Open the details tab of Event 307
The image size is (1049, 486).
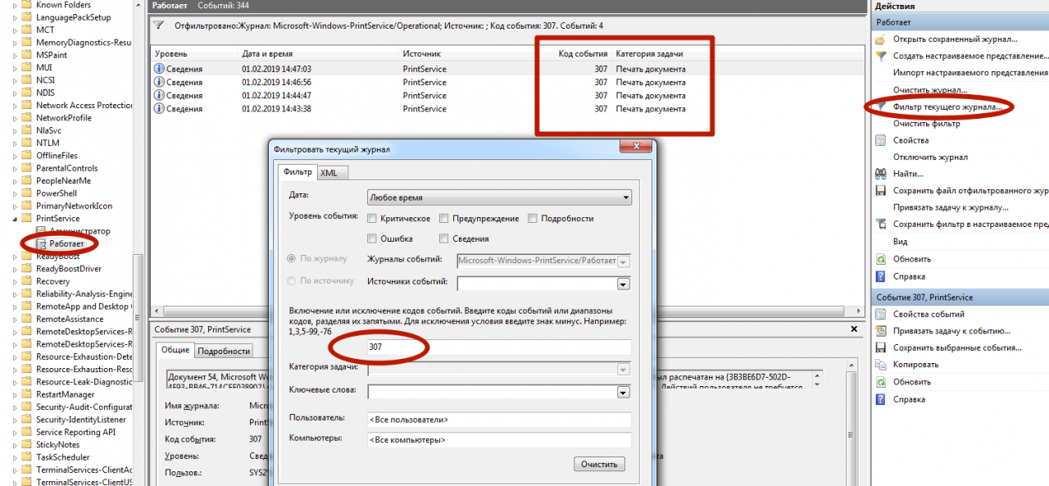tap(224, 351)
